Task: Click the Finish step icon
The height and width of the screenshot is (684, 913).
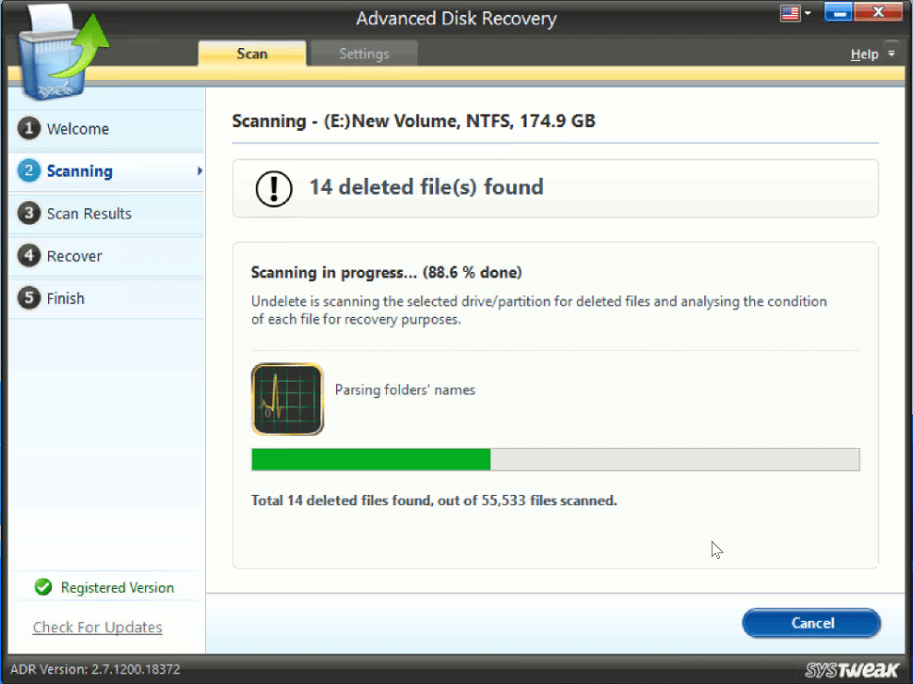Action: pyautogui.click(x=29, y=298)
